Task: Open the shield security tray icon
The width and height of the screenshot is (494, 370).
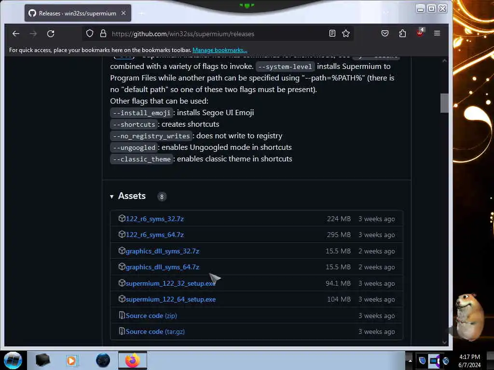Action: 422,360
